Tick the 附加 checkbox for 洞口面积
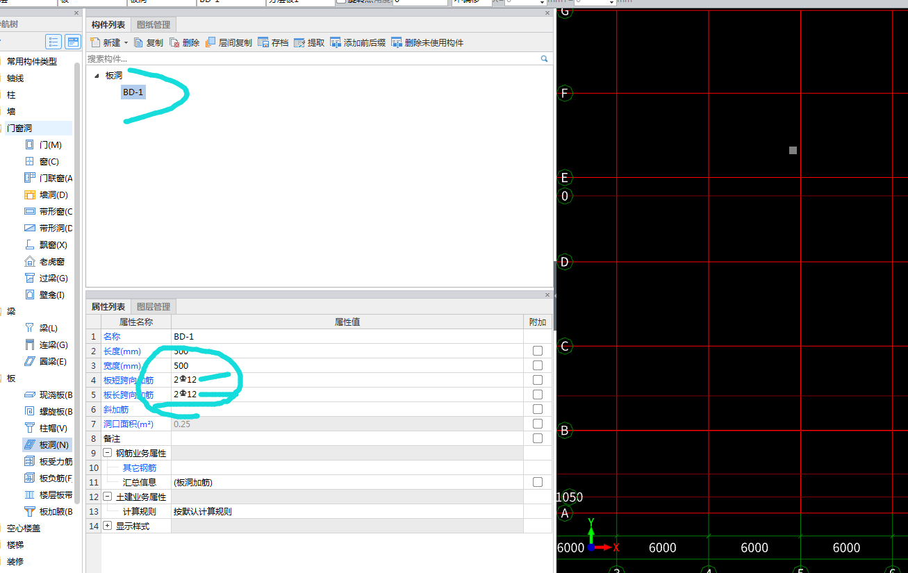 pyautogui.click(x=538, y=424)
